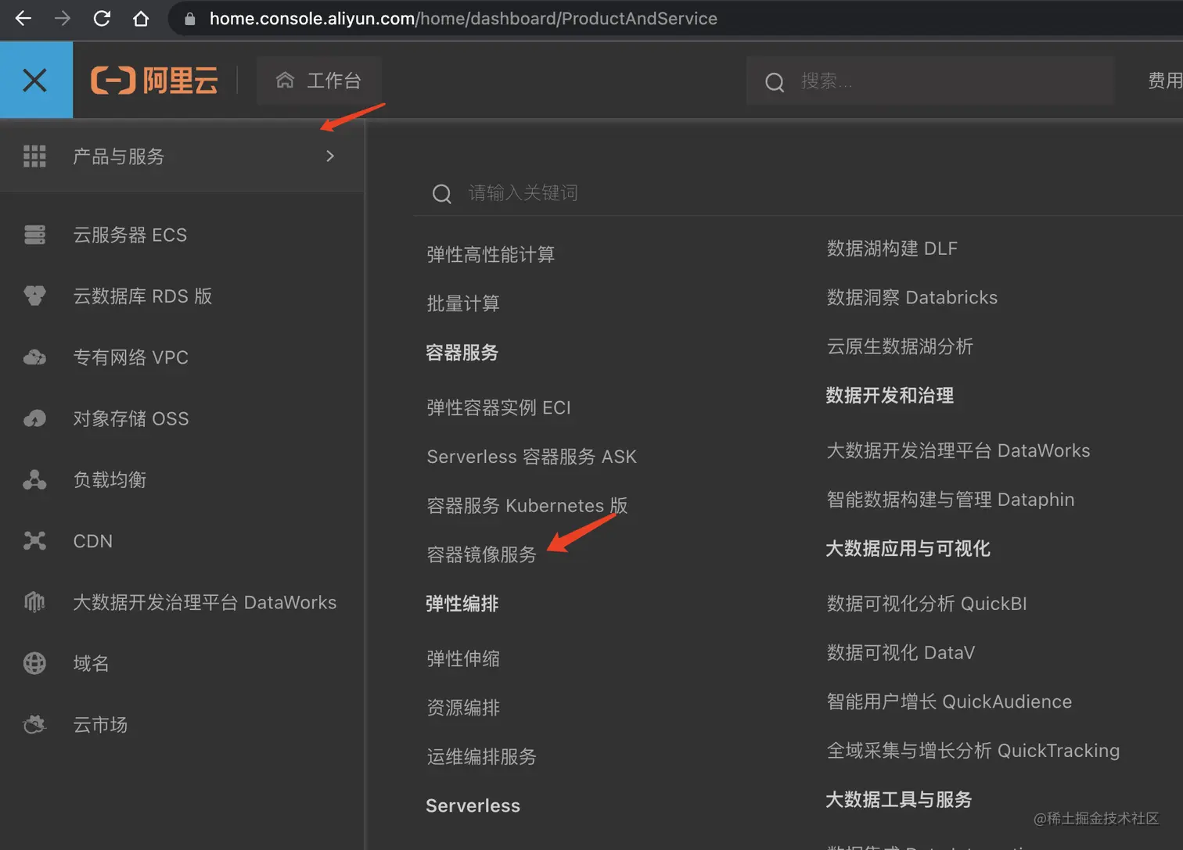Open 数据可视化分析 QuickBI link
1183x850 pixels.
click(926, 604)
